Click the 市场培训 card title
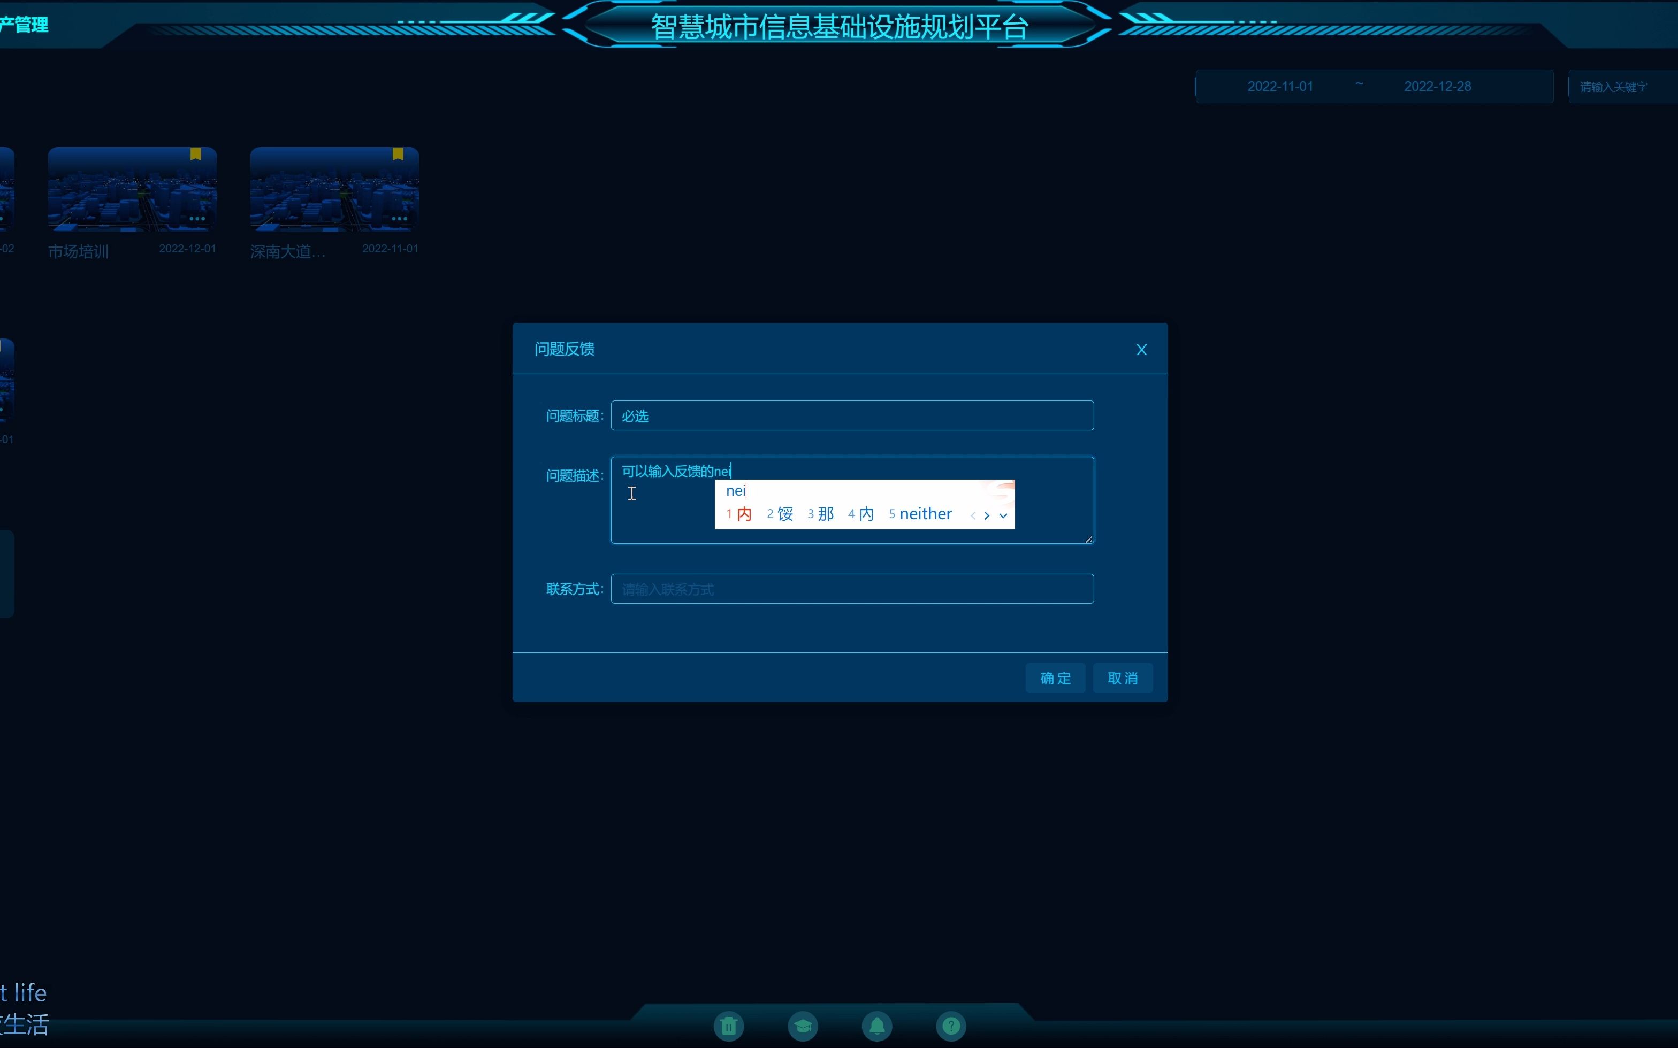 pyautogui.click(x=78, y=252)
